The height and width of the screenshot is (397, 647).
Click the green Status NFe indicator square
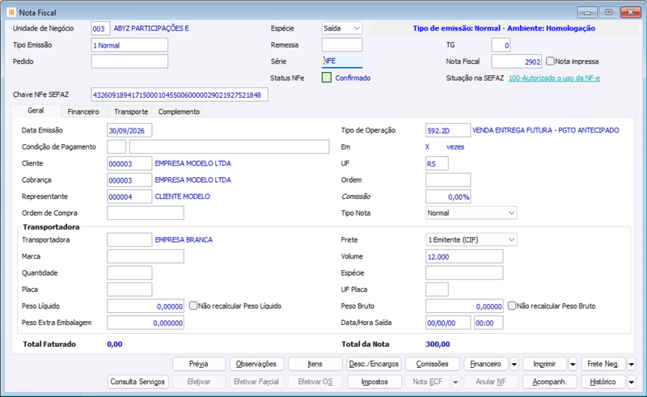coord(327,78)
